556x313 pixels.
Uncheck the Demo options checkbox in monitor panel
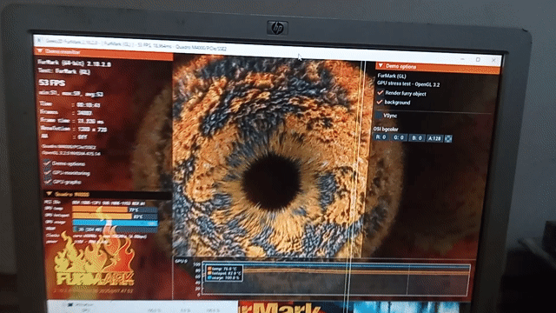coord(48,163)
